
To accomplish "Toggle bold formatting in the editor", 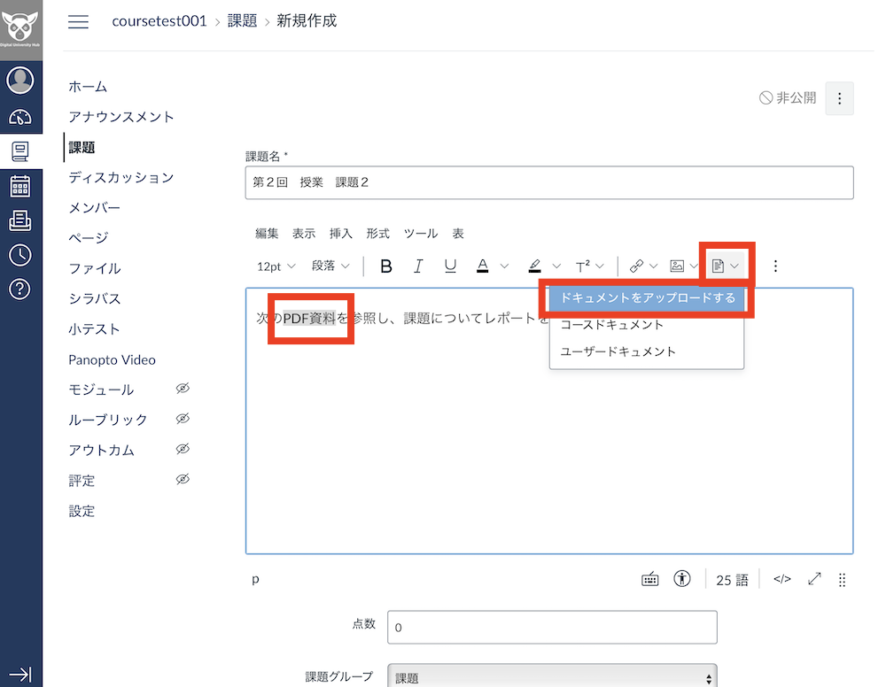I will click(385, 266).
